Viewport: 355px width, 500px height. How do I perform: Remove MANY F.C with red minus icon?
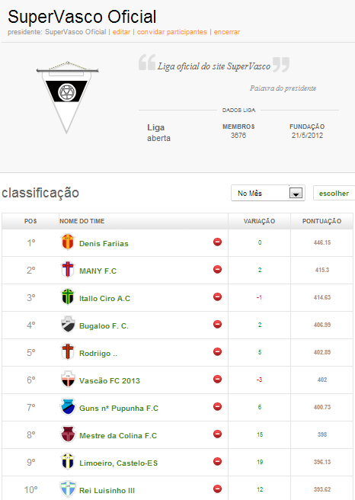pyautogui.click(x=217, y=270)
